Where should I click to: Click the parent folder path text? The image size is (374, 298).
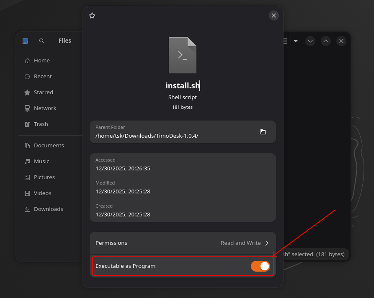[x=147, y=136]
